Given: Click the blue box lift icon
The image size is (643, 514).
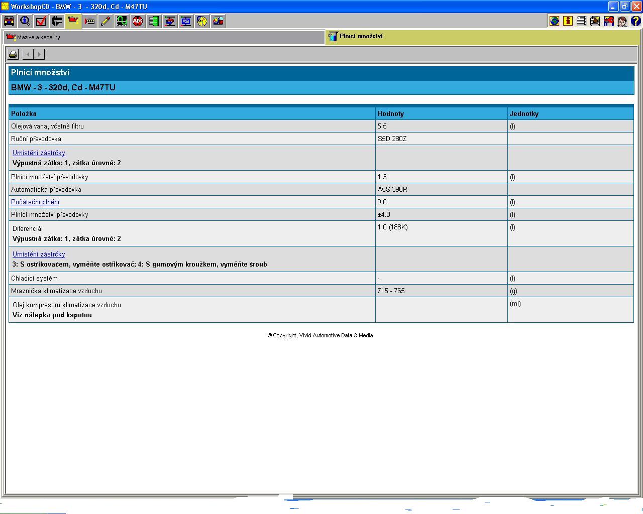Looking at the screenshot, I should point(186,21).
